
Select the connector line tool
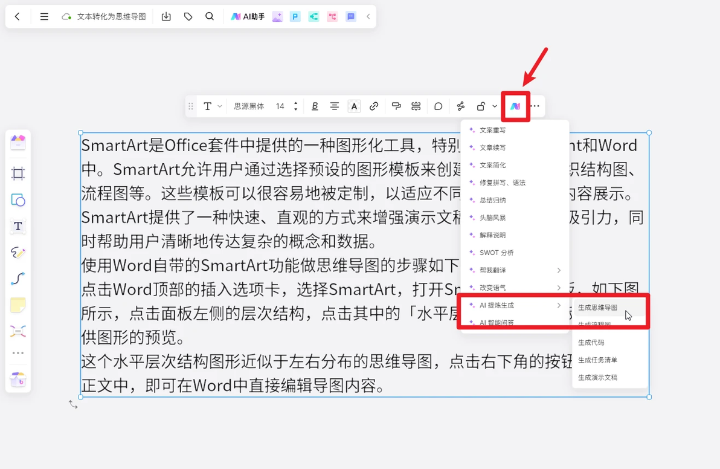[x=18, y=279]
